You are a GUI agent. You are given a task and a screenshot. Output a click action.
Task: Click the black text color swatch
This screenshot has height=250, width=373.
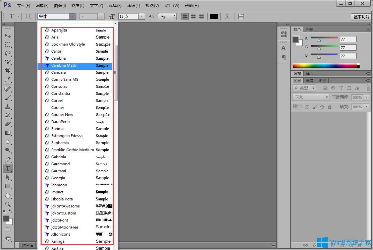tap(214, 16)
